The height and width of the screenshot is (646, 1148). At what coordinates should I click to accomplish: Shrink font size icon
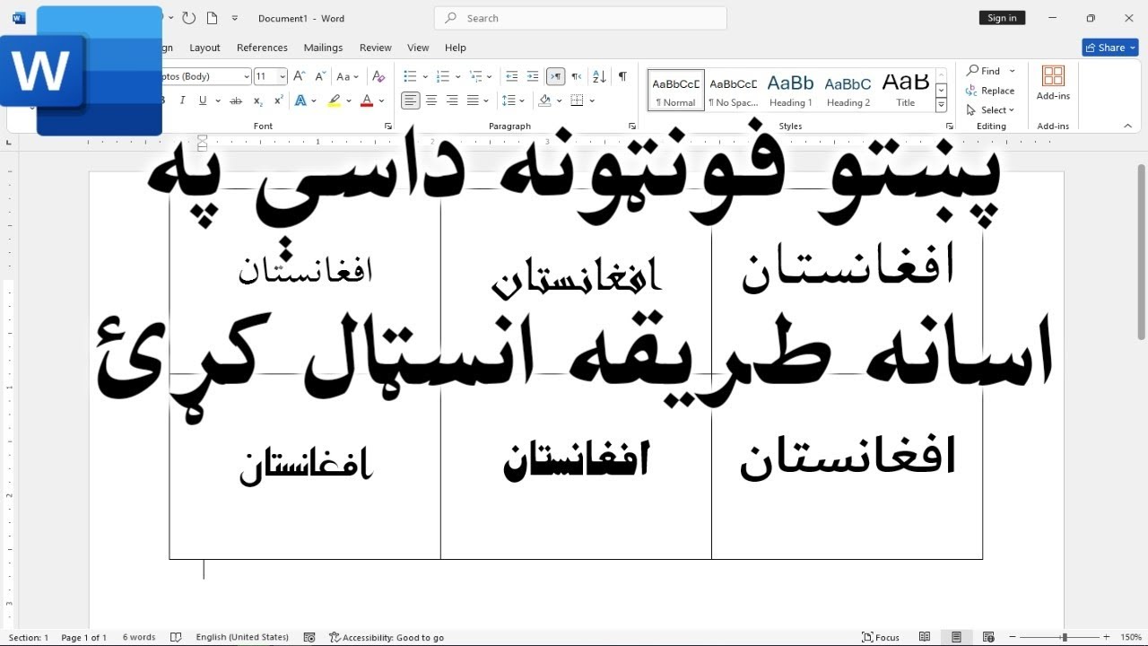point(320,76)
